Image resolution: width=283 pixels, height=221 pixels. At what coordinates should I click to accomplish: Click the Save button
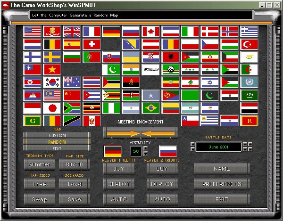(x=75, y=199)
